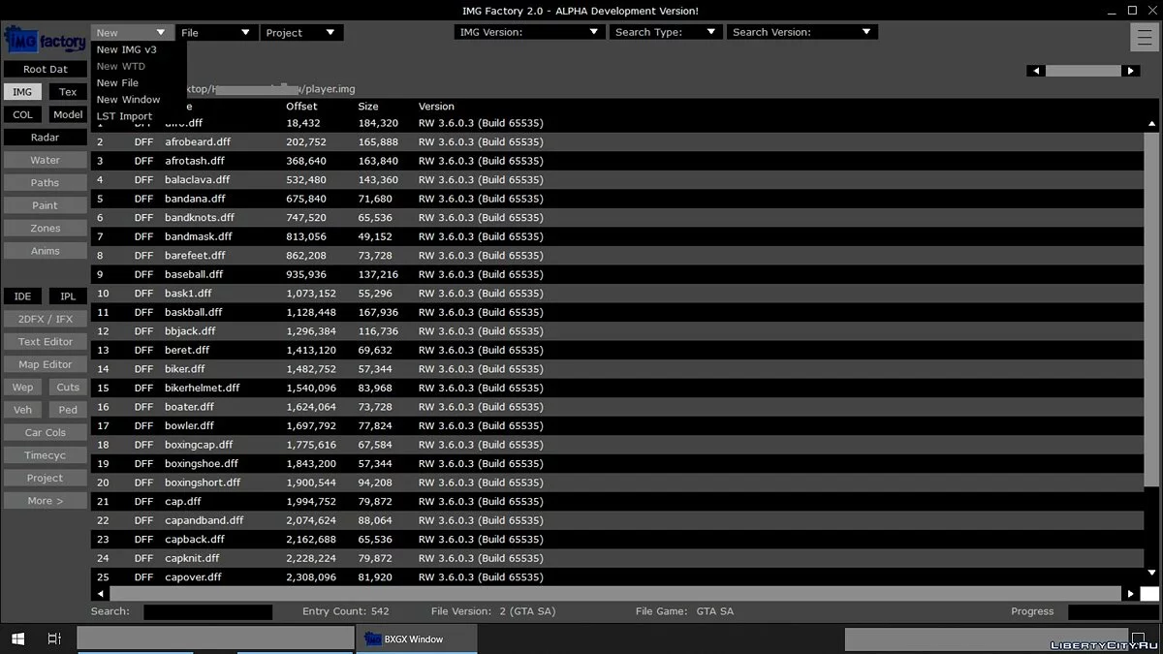Toggle the IMG editor mode button
This screenshot has width=1163, height=654.
[x=22, y=92]
